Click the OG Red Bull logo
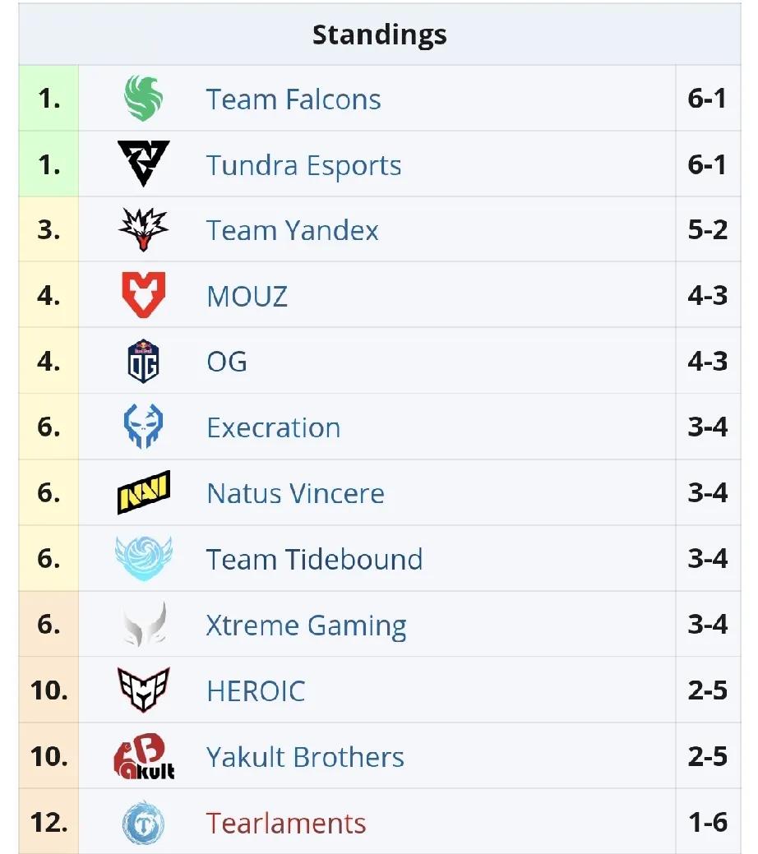Screen dimensions: 758x854 click(x=144, y=362)
